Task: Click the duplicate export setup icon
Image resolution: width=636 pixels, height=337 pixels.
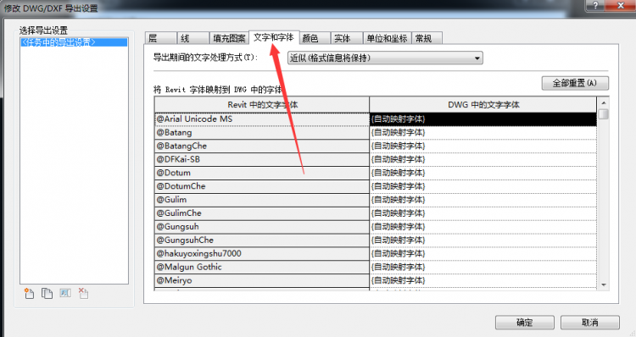Action: [x=47, y=293]
